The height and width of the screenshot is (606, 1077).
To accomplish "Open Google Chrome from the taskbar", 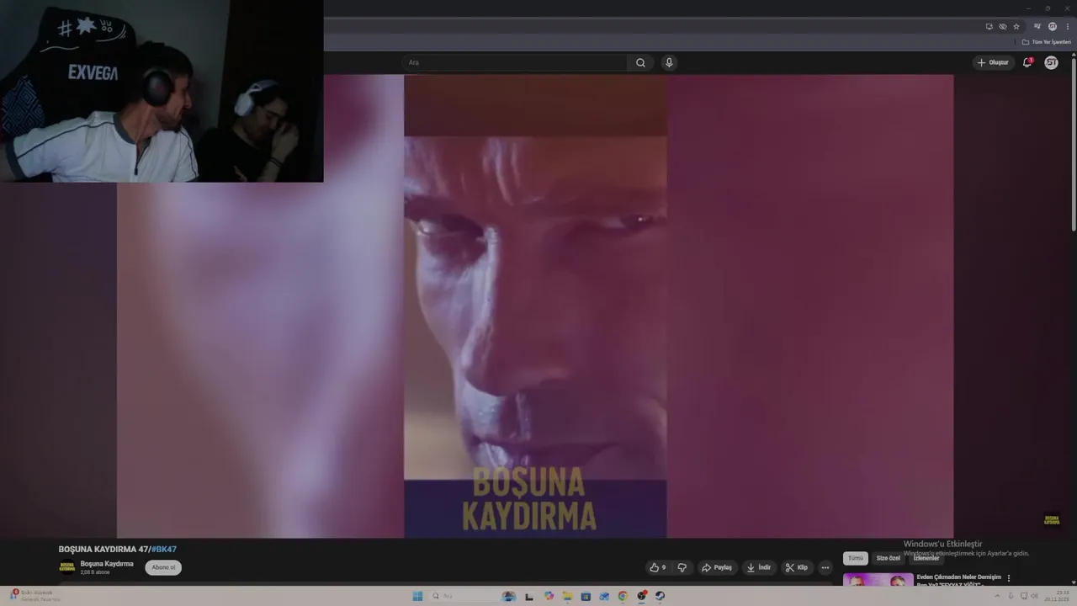I will tap(623, 596).
